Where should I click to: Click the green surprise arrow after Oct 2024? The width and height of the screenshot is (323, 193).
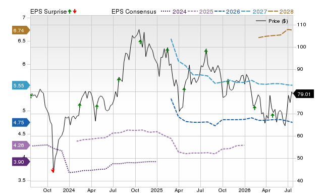click(x=140, y=41)
